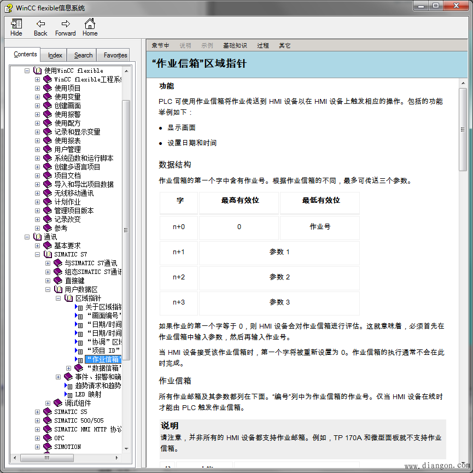
Task: Open the Favorites tab
Action: [x=115, y=55]
